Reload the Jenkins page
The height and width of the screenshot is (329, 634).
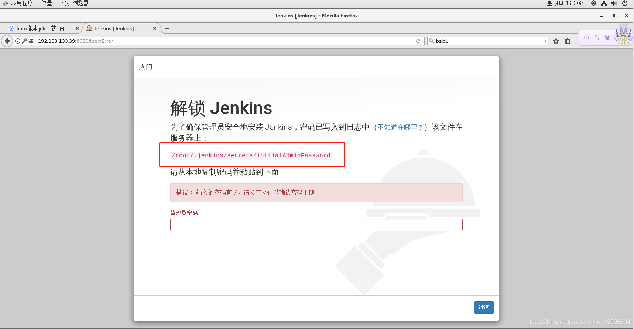click(x=418, y=41)
